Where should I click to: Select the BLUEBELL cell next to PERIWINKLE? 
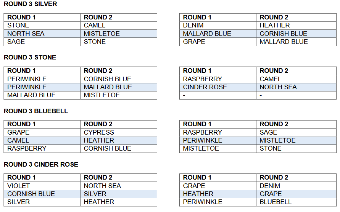(x=276, y=202)
